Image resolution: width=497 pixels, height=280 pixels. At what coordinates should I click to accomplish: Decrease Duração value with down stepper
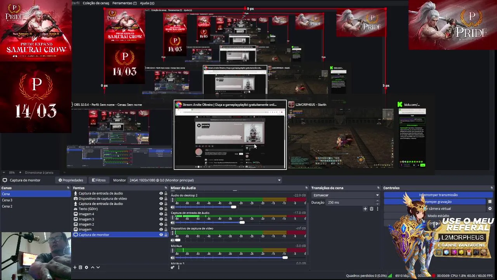pos(377,204)
